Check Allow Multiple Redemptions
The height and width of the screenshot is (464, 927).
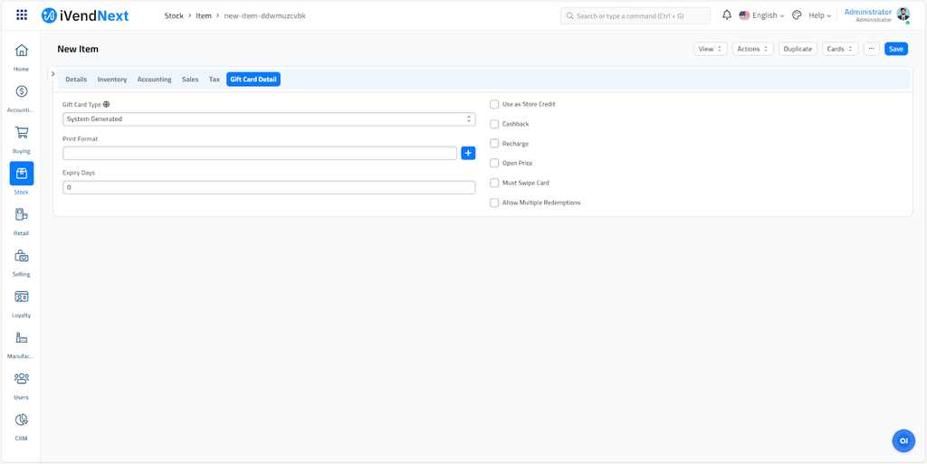point(494,203)
